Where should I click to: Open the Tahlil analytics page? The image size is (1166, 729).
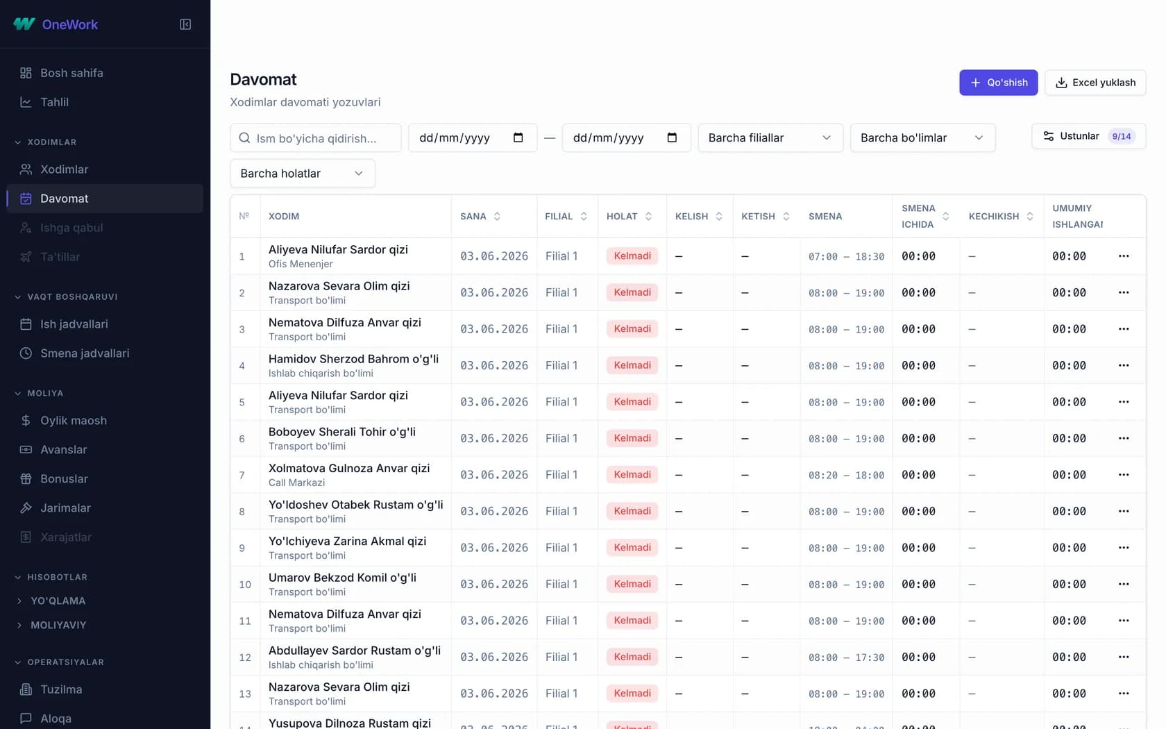[x=105, y=102]
